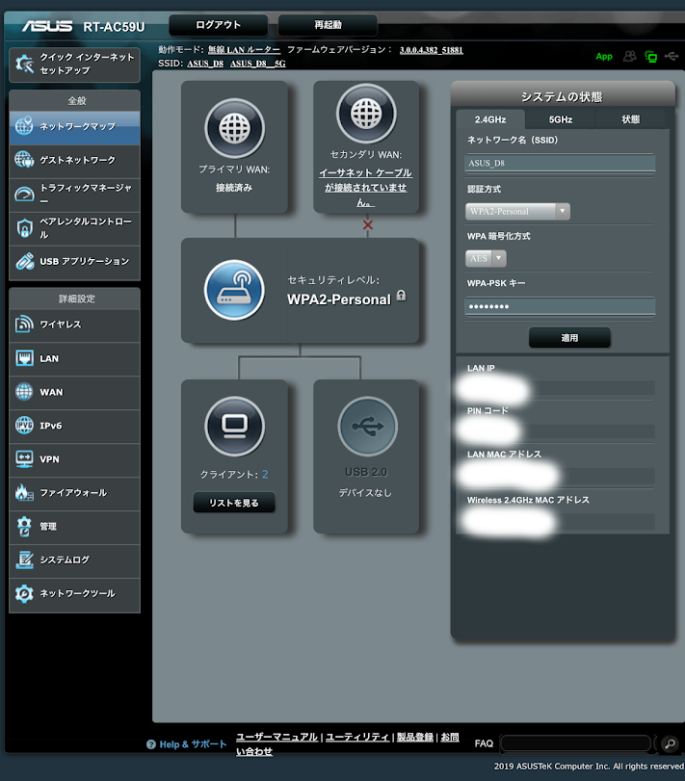
Task: Click the Quick Internet Setup icon
Action: coord(24,64)
